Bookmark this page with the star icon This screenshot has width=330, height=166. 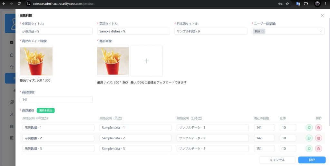coord(287,4)
